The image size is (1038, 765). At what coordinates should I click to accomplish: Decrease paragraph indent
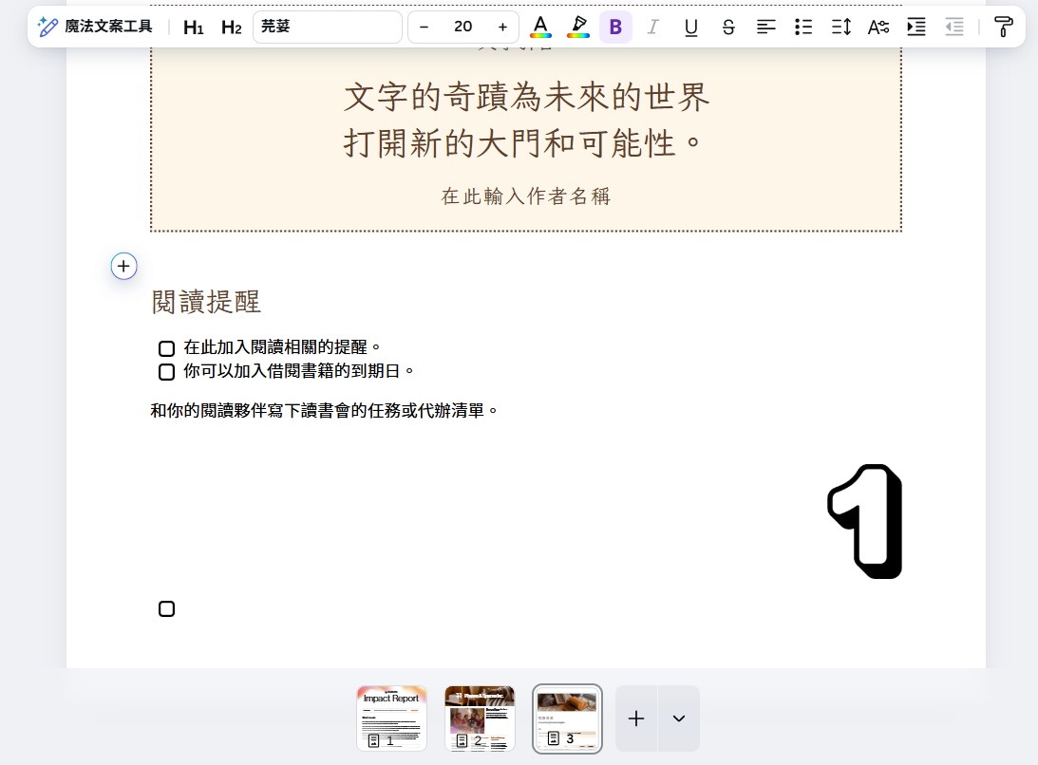click(x=953, y=28)
